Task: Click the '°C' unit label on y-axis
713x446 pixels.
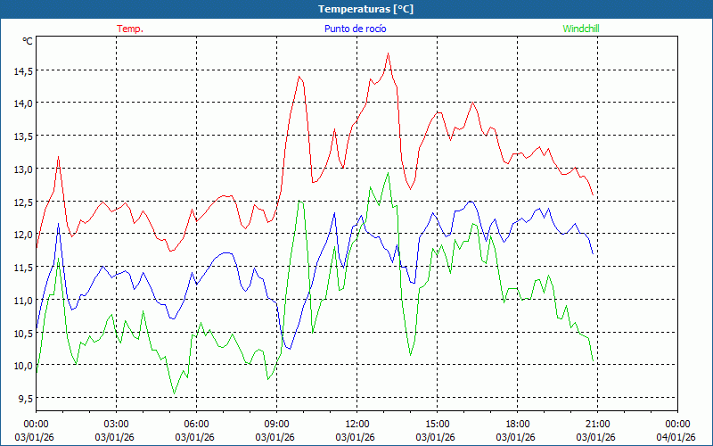Action: (x=27, y=40)
